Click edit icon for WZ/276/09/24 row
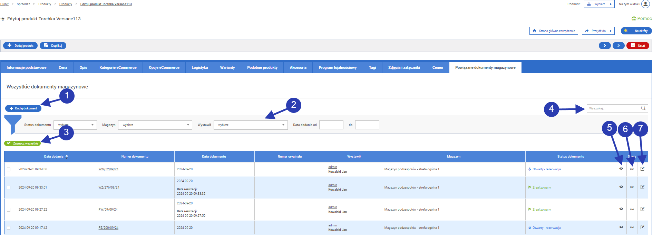The width and height of the screenshot is (653, 235). pyautogui.click(x=642, y=187)
